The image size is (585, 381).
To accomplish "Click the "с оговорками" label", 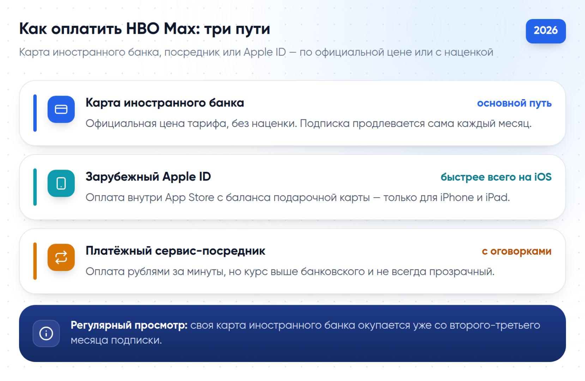I will coord(517,251).
